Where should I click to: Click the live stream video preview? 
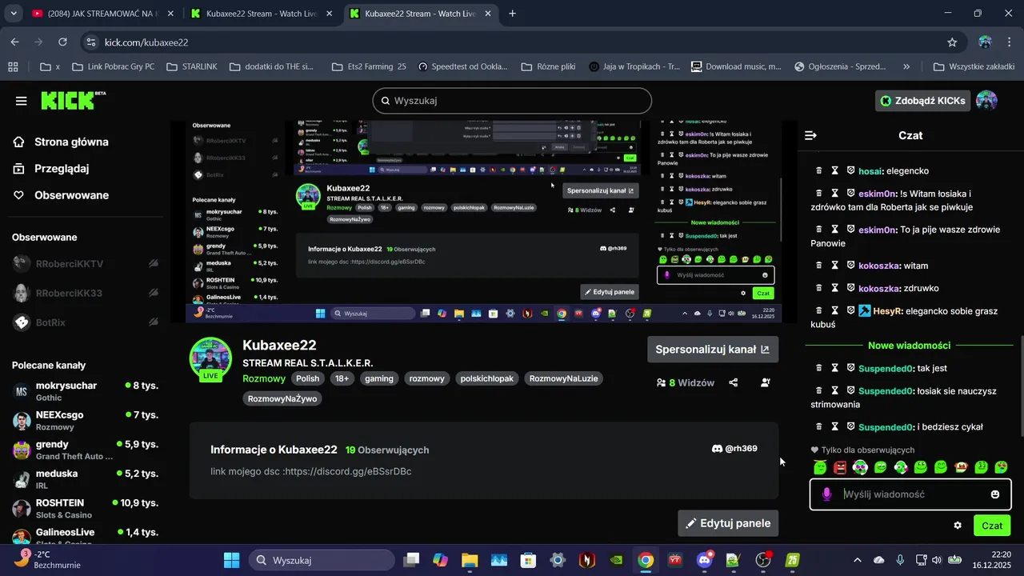pyautogui.click(x=483, y=222)
